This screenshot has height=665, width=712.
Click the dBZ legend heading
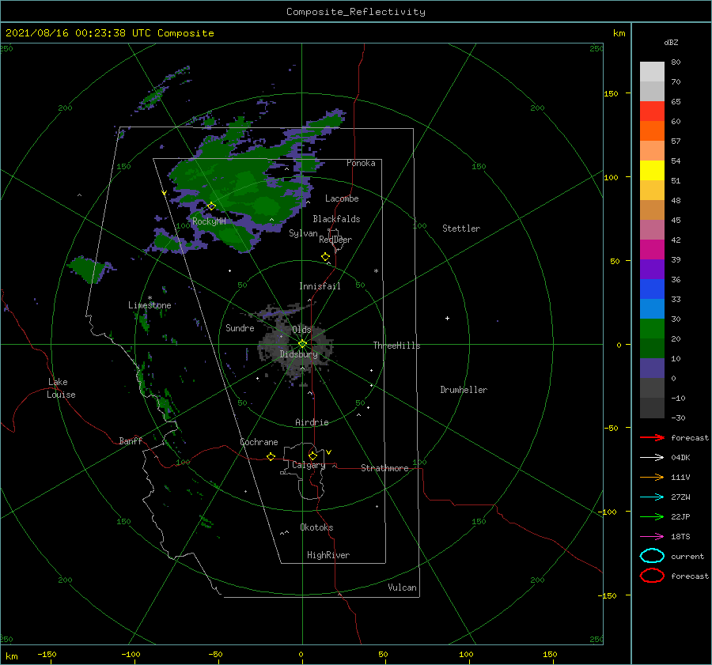point(671,42)
